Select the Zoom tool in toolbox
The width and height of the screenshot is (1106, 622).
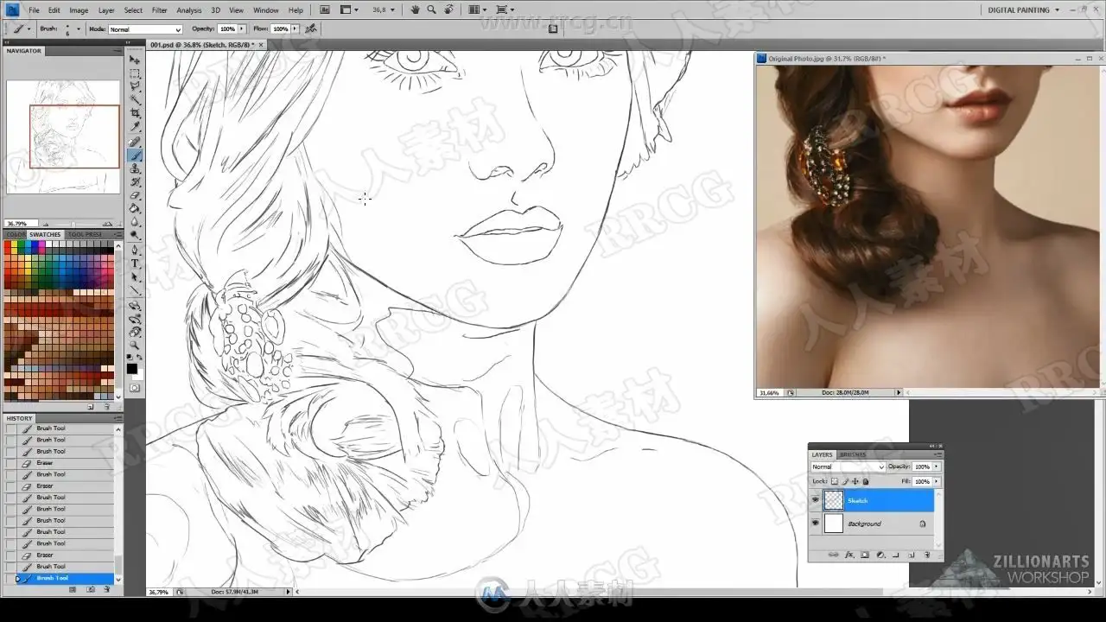coord(136,345)
